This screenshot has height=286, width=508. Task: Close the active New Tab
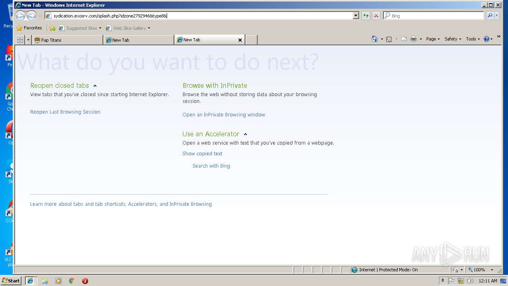240,40
